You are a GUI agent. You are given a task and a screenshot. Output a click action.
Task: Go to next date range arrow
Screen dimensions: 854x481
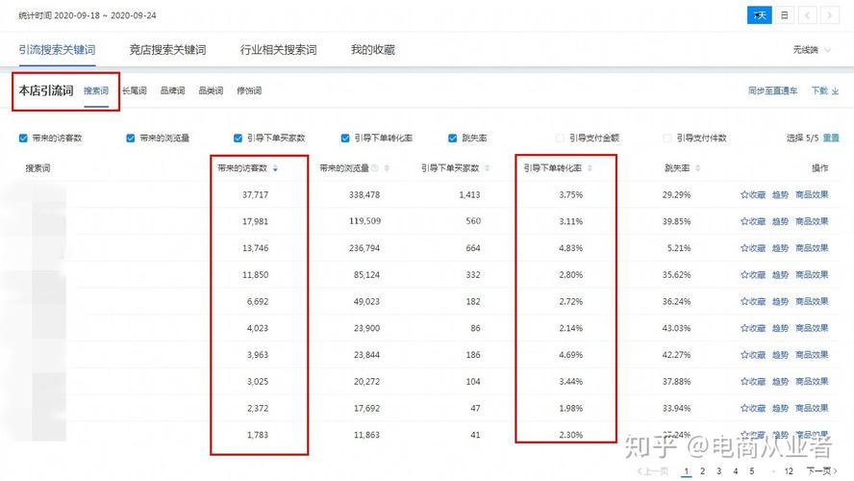coord(830,15)
